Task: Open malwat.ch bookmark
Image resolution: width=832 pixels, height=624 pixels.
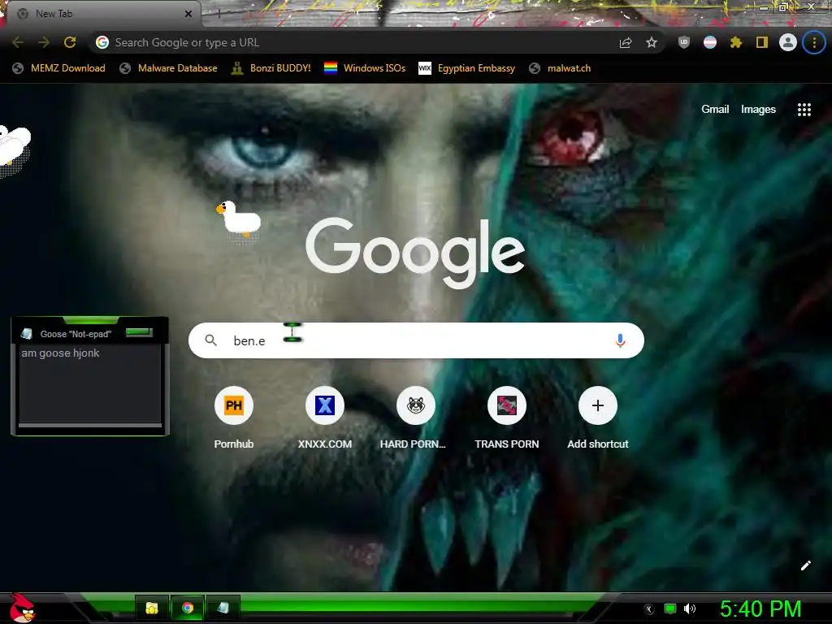Action: 560,68
